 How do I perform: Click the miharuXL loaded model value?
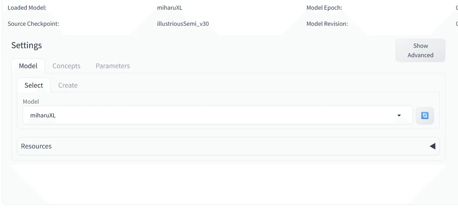170,8
